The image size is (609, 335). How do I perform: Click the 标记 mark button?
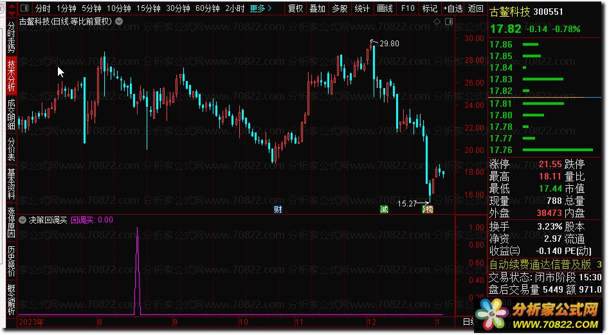430,8
